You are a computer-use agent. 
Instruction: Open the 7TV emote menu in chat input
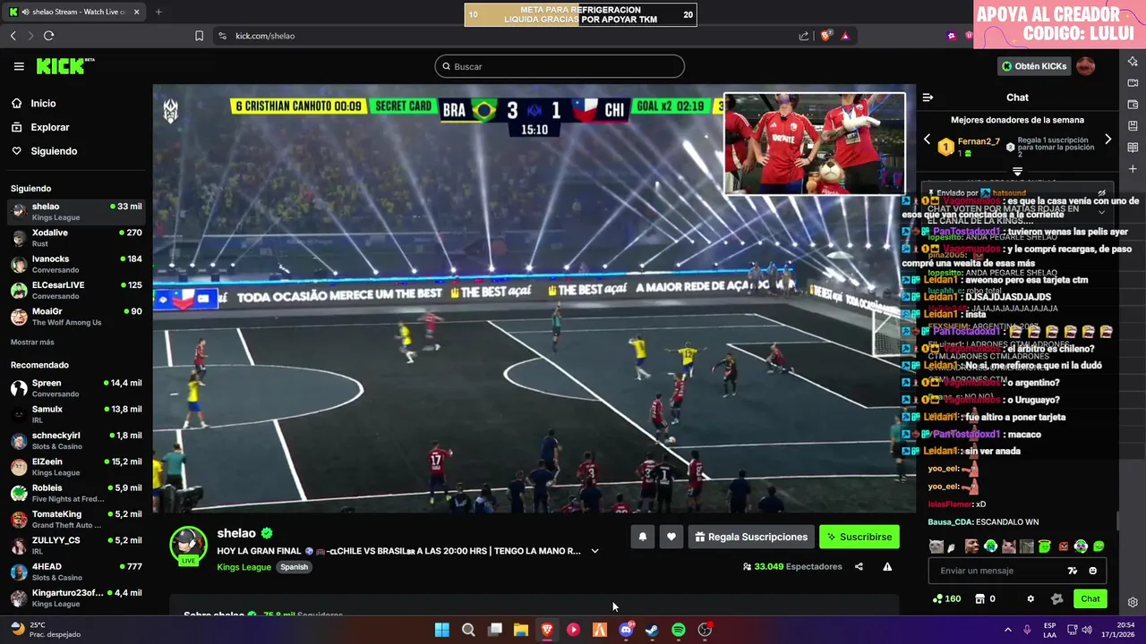click(x=1073, y=571)
